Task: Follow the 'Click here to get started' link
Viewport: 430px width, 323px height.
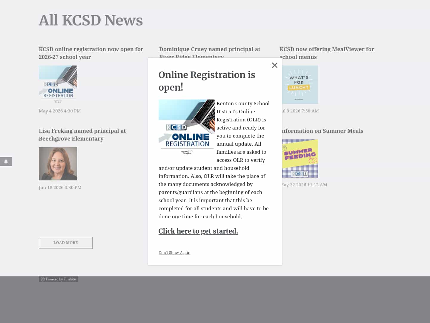Action: coord(198,231)
